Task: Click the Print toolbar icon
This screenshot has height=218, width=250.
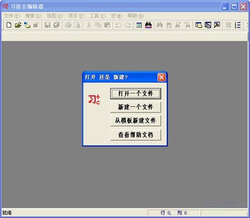Action: point(68,25)
